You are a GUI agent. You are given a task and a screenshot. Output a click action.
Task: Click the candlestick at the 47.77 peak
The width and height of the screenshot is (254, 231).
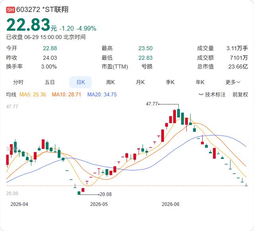[x=178, y=113]
